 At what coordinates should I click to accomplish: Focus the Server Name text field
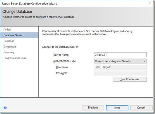[120, 55]
